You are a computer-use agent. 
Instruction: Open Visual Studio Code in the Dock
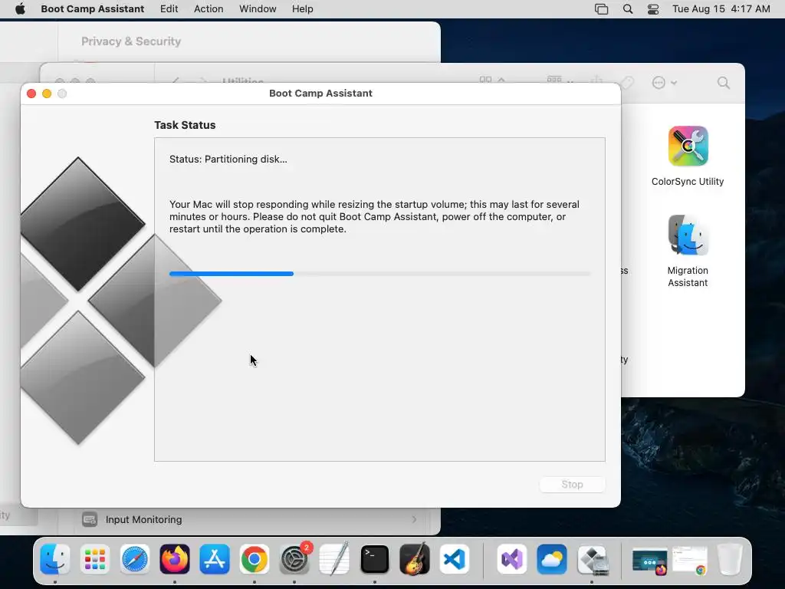pyautogui.click(x=455, y=559)
